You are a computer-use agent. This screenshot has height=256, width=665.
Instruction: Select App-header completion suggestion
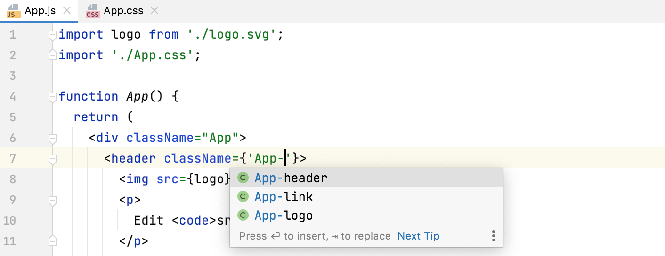pos(366,178)
